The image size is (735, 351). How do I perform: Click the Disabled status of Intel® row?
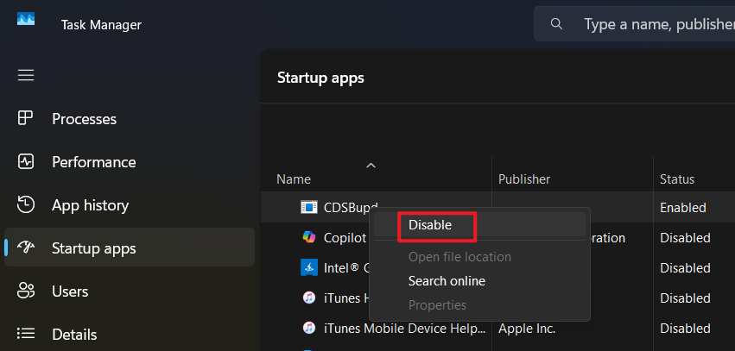click(x=685, y=268)
